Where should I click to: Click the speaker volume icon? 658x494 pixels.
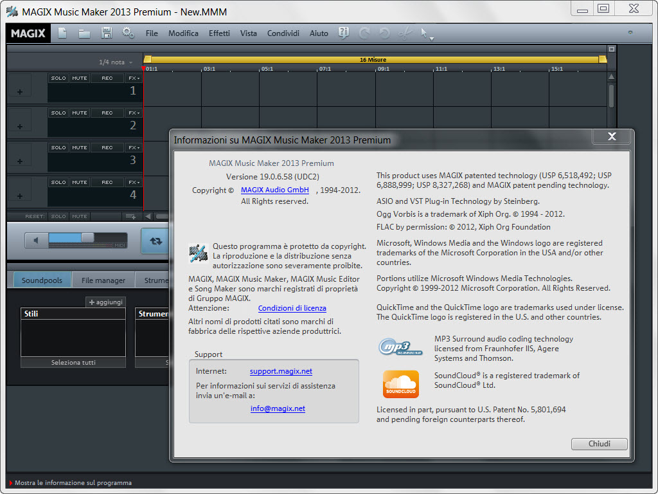click(x=37, y=241)
